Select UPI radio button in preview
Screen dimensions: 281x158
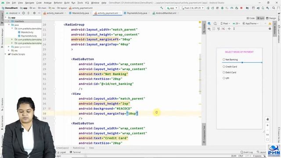[224, 78]
